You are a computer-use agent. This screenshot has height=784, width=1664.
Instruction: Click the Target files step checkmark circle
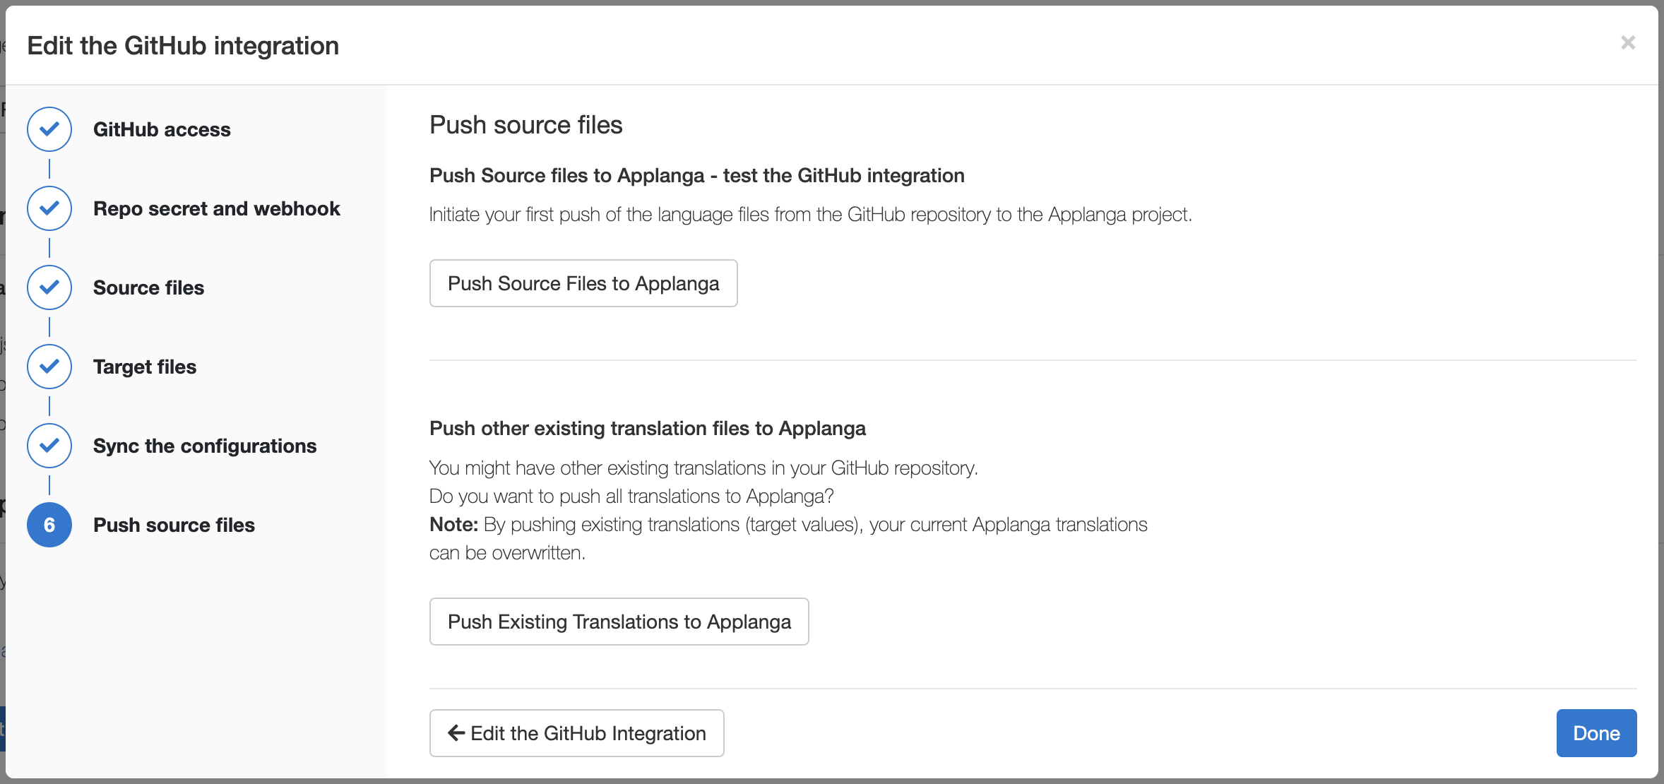coord(49,367)
